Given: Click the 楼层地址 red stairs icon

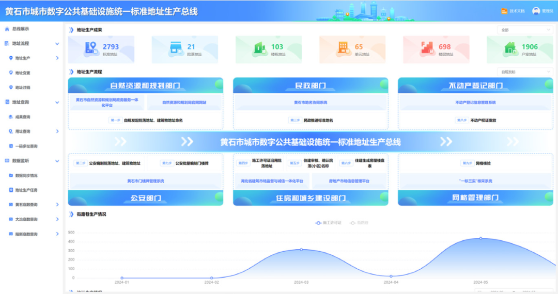Looking at the screenshot, I should pyautogui.click(x=427, y=48).
